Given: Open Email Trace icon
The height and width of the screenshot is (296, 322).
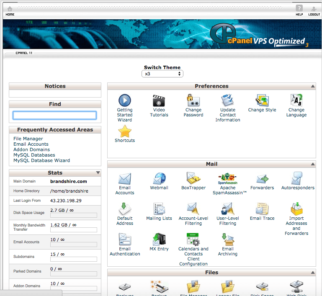Looking at the screenshot, I should coord(262,209).
